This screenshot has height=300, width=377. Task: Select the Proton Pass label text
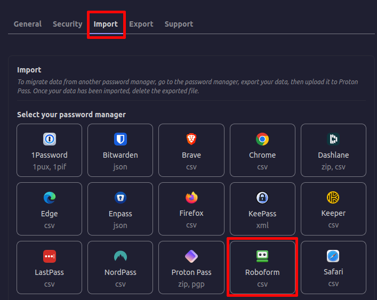click(x=191, y=272)
